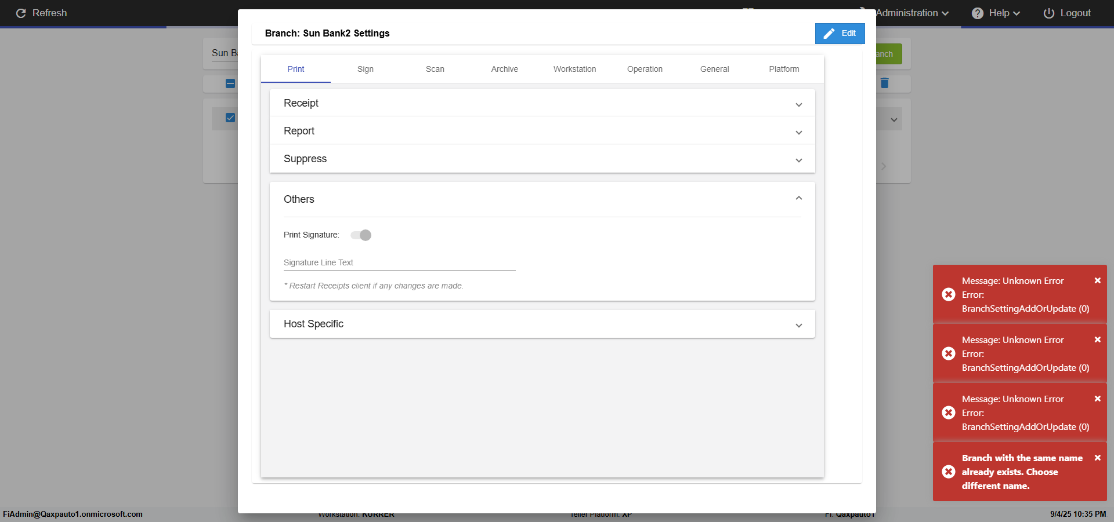Toggle the checked blue checkbox behind dialog
1114x522 pixels.
pos(230,118)
